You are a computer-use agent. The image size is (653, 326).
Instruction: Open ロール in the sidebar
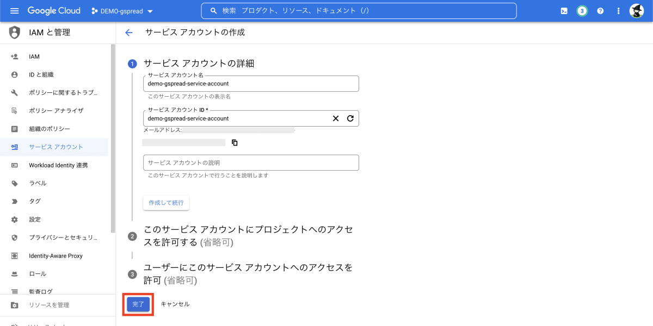pyautogui.click(x=38, y=274)
